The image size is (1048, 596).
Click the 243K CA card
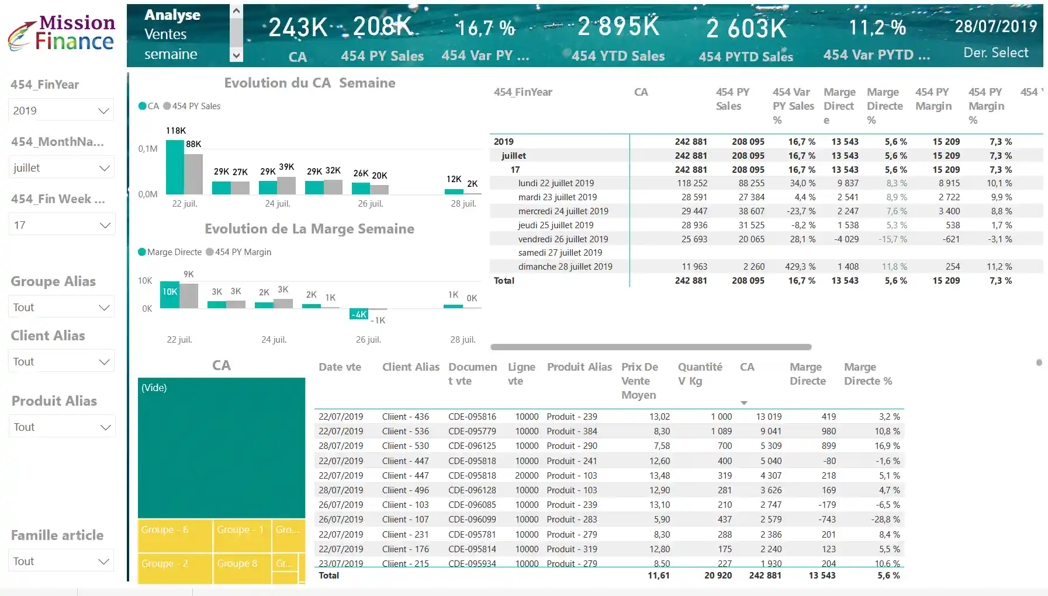[x=298, y=38]
